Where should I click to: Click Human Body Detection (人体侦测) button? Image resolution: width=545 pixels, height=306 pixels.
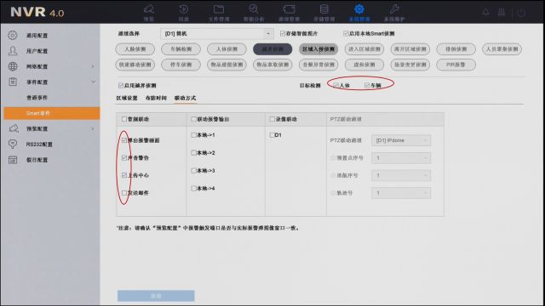[x=227, y=49]
